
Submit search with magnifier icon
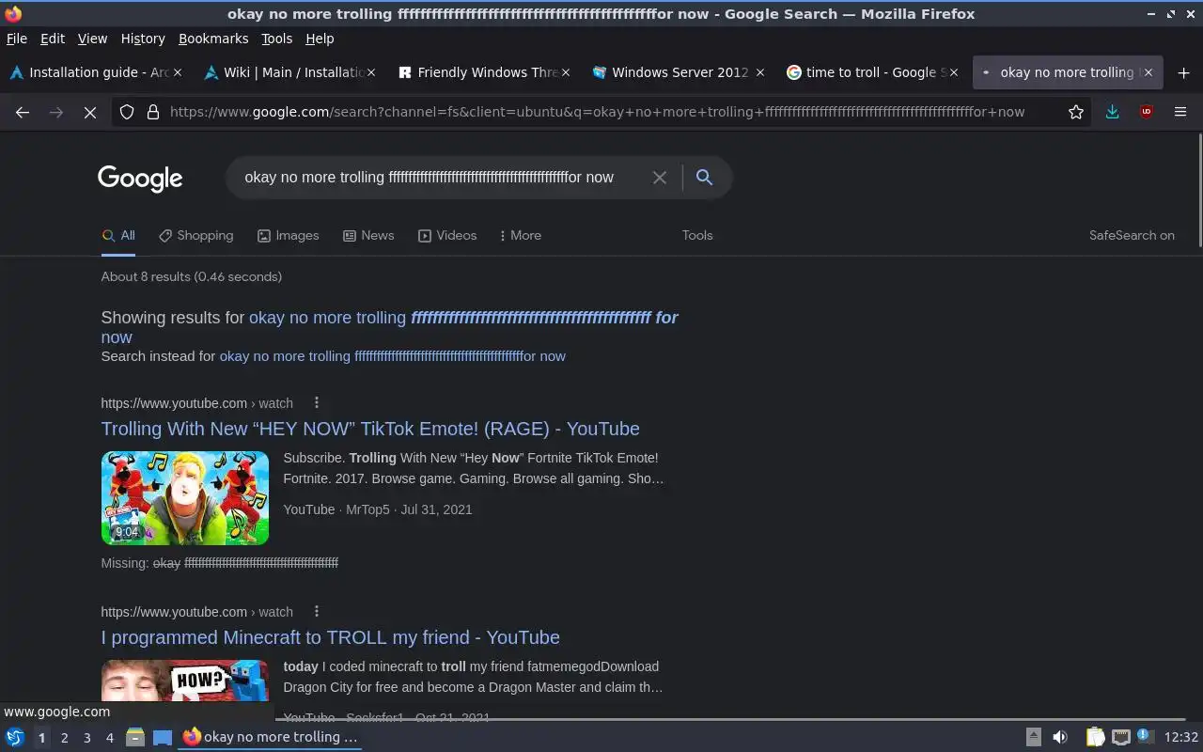click(704, 178)
